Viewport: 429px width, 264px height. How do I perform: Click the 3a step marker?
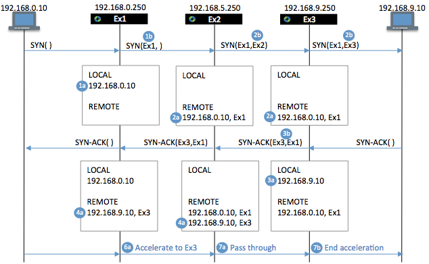tap(271, 180)
